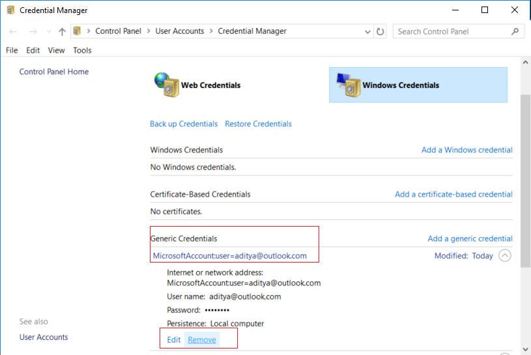Select the Web Credentials vault icon
Viewport: 531px width, 355px height.
click(165, 85)
